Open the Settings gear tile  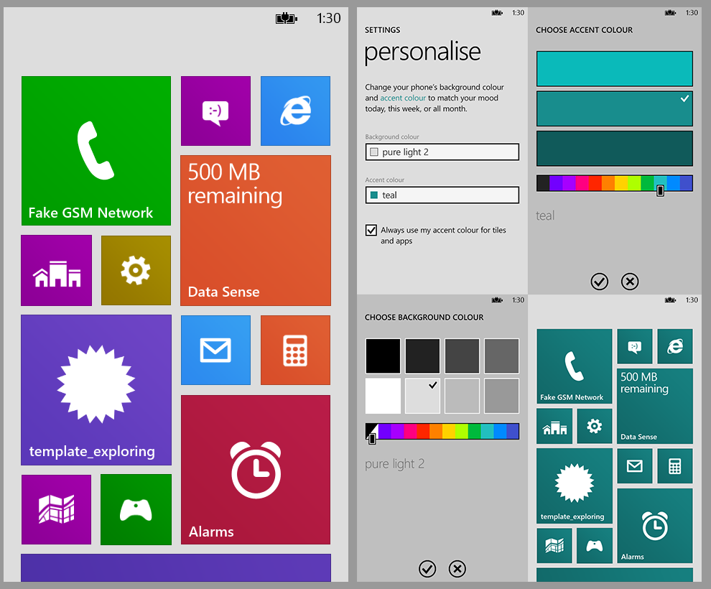tap(136, 270)
